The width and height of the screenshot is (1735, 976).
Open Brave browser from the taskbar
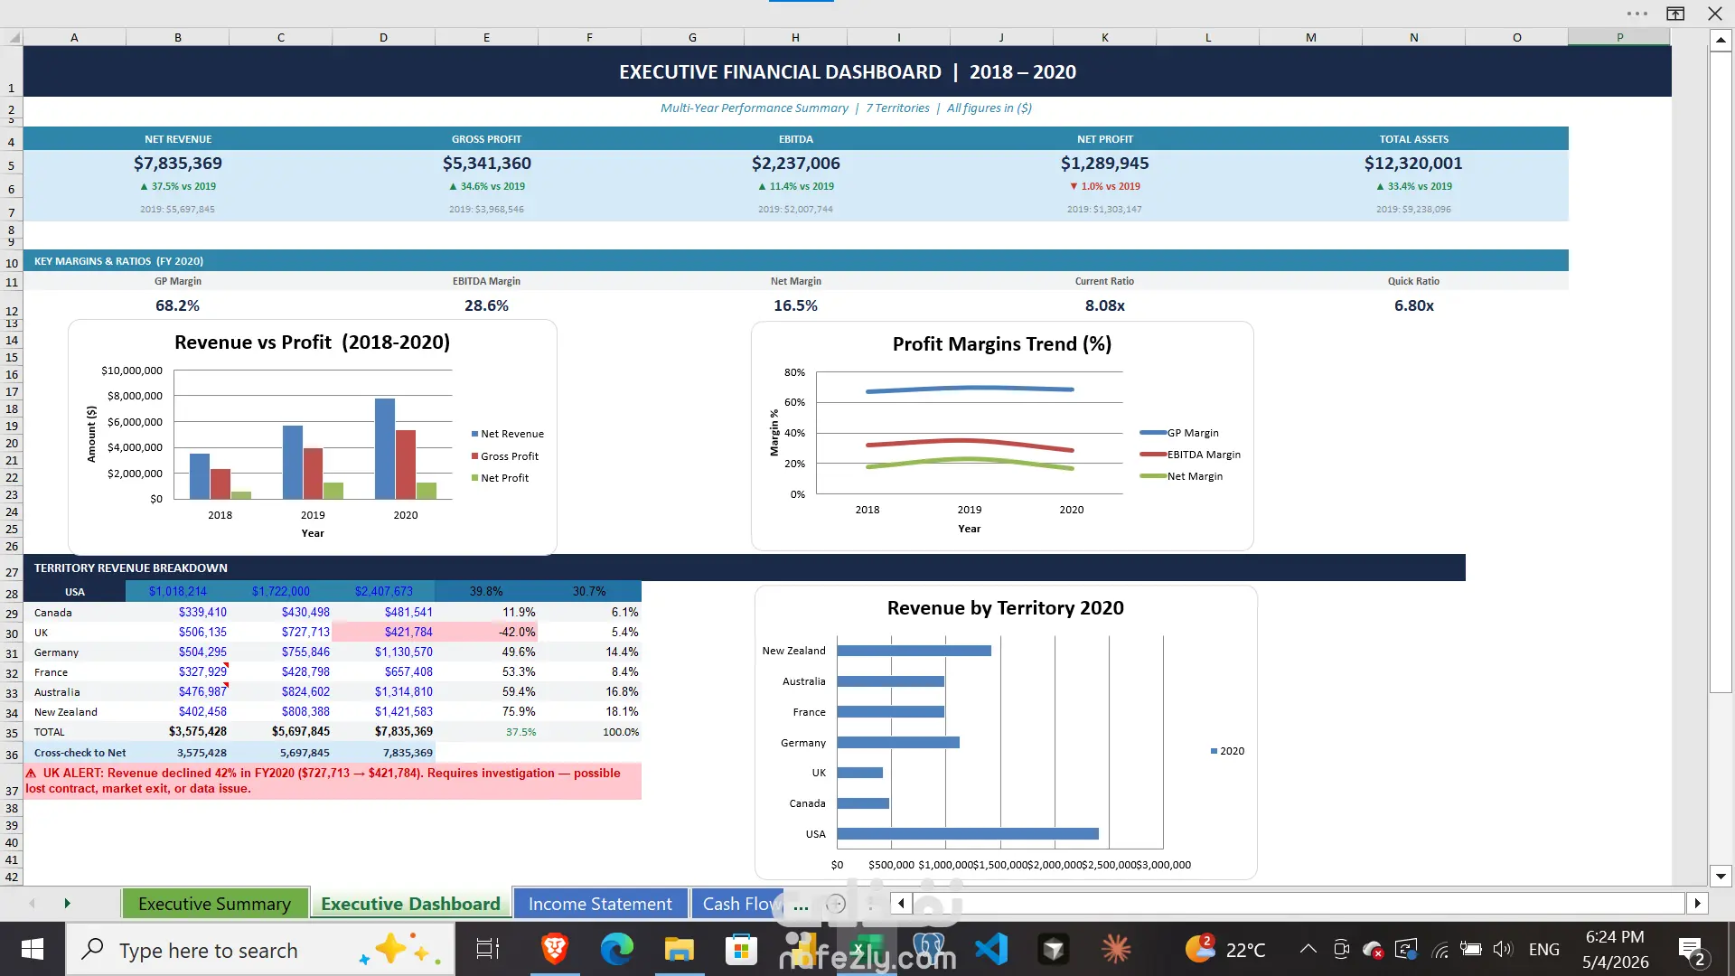click(554, 949)
